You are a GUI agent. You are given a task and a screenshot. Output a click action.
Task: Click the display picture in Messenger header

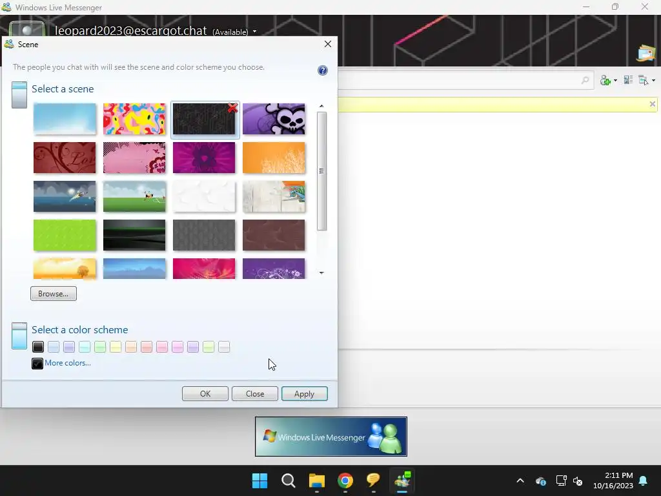point(26,29)
